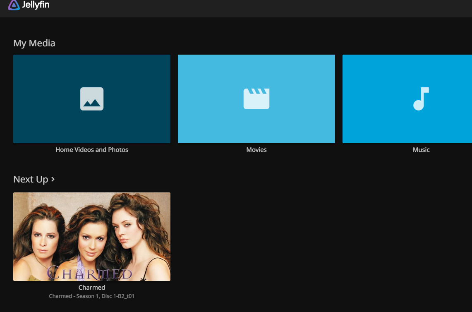Open the clapperboard icon on Movies card
The image size is (472, 312).
256,99
